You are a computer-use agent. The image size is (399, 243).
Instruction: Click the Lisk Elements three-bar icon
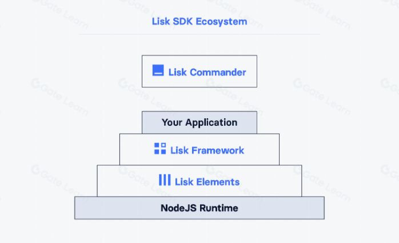(165, 181)
